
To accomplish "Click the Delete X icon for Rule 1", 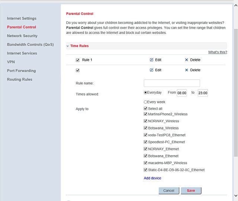I will 187,60.
